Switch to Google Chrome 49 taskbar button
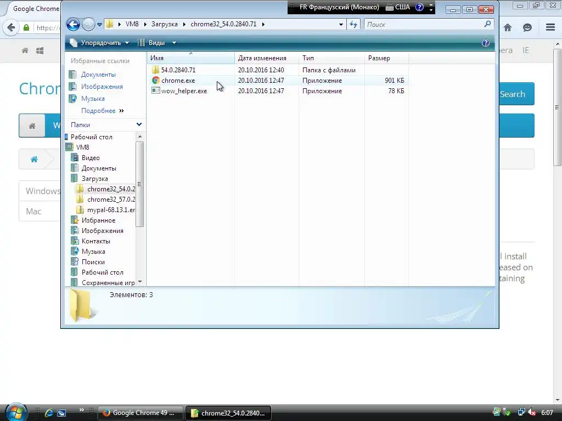 click(x=140, y=413)
